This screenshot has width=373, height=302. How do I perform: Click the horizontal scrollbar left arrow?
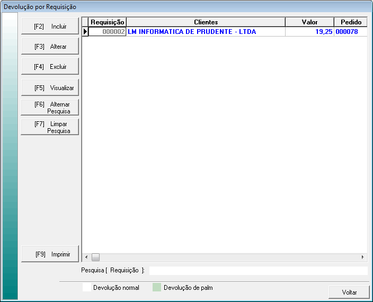point(86,257)
